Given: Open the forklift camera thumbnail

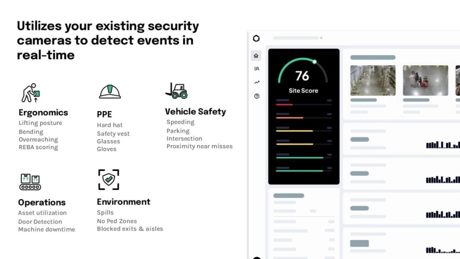Looking at the screenshot, I should [x=425, y=80].
